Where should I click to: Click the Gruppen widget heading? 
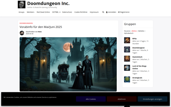point(130,24)
